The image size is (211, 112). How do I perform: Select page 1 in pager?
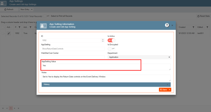point(11,108)
